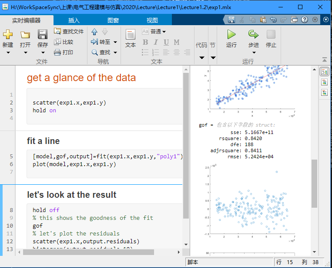The height and width of the screenshot is (268, 332).
Task: Click the Print (打印) icon
Action: (57, 52)
